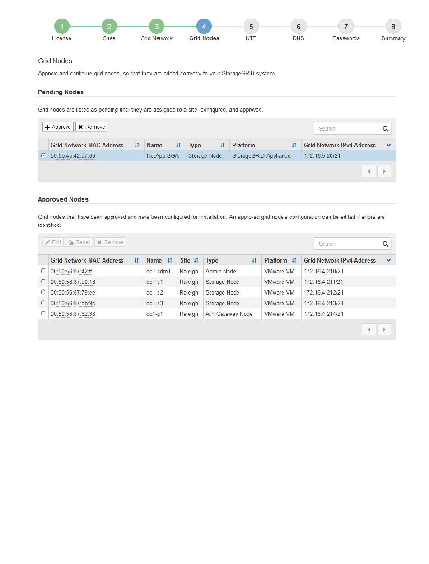Click the Passwords step label
This screenshot has width=429, height=564.
click(346, 38)
